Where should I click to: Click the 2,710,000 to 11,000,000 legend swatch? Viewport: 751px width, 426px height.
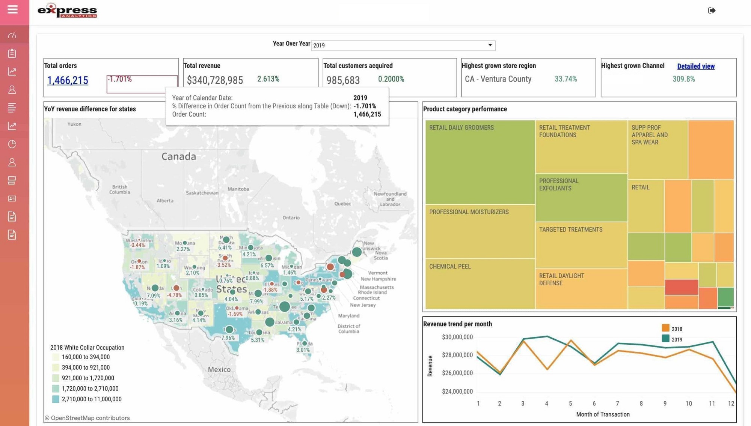point(56,399)
